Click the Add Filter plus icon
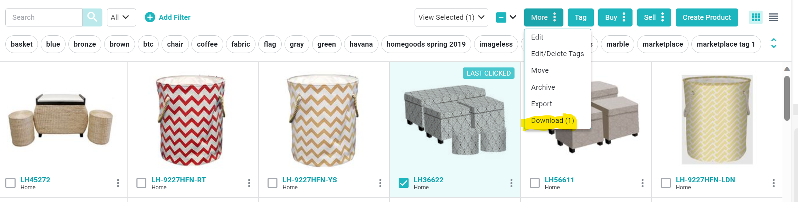798x202 pixels. (150, 17)
